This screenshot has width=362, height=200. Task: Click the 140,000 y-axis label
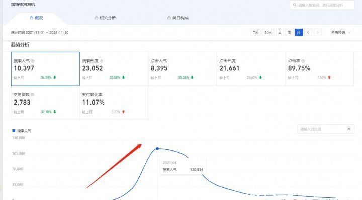(19, 138)
